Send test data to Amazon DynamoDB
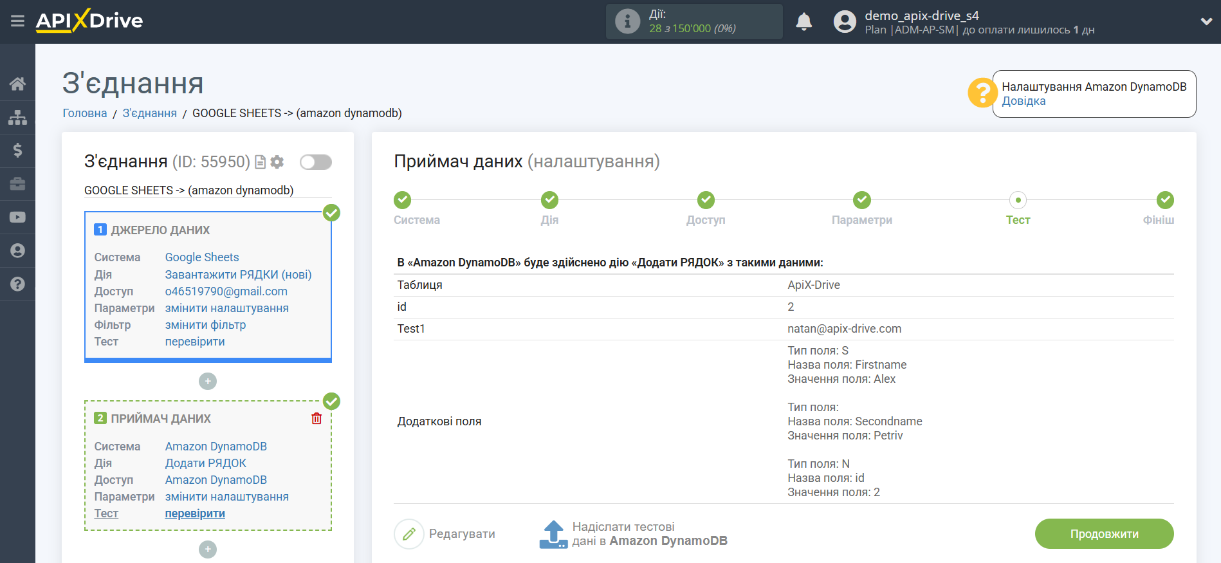Viewport: 1221px width, 563px height. [x=633, y=534]
